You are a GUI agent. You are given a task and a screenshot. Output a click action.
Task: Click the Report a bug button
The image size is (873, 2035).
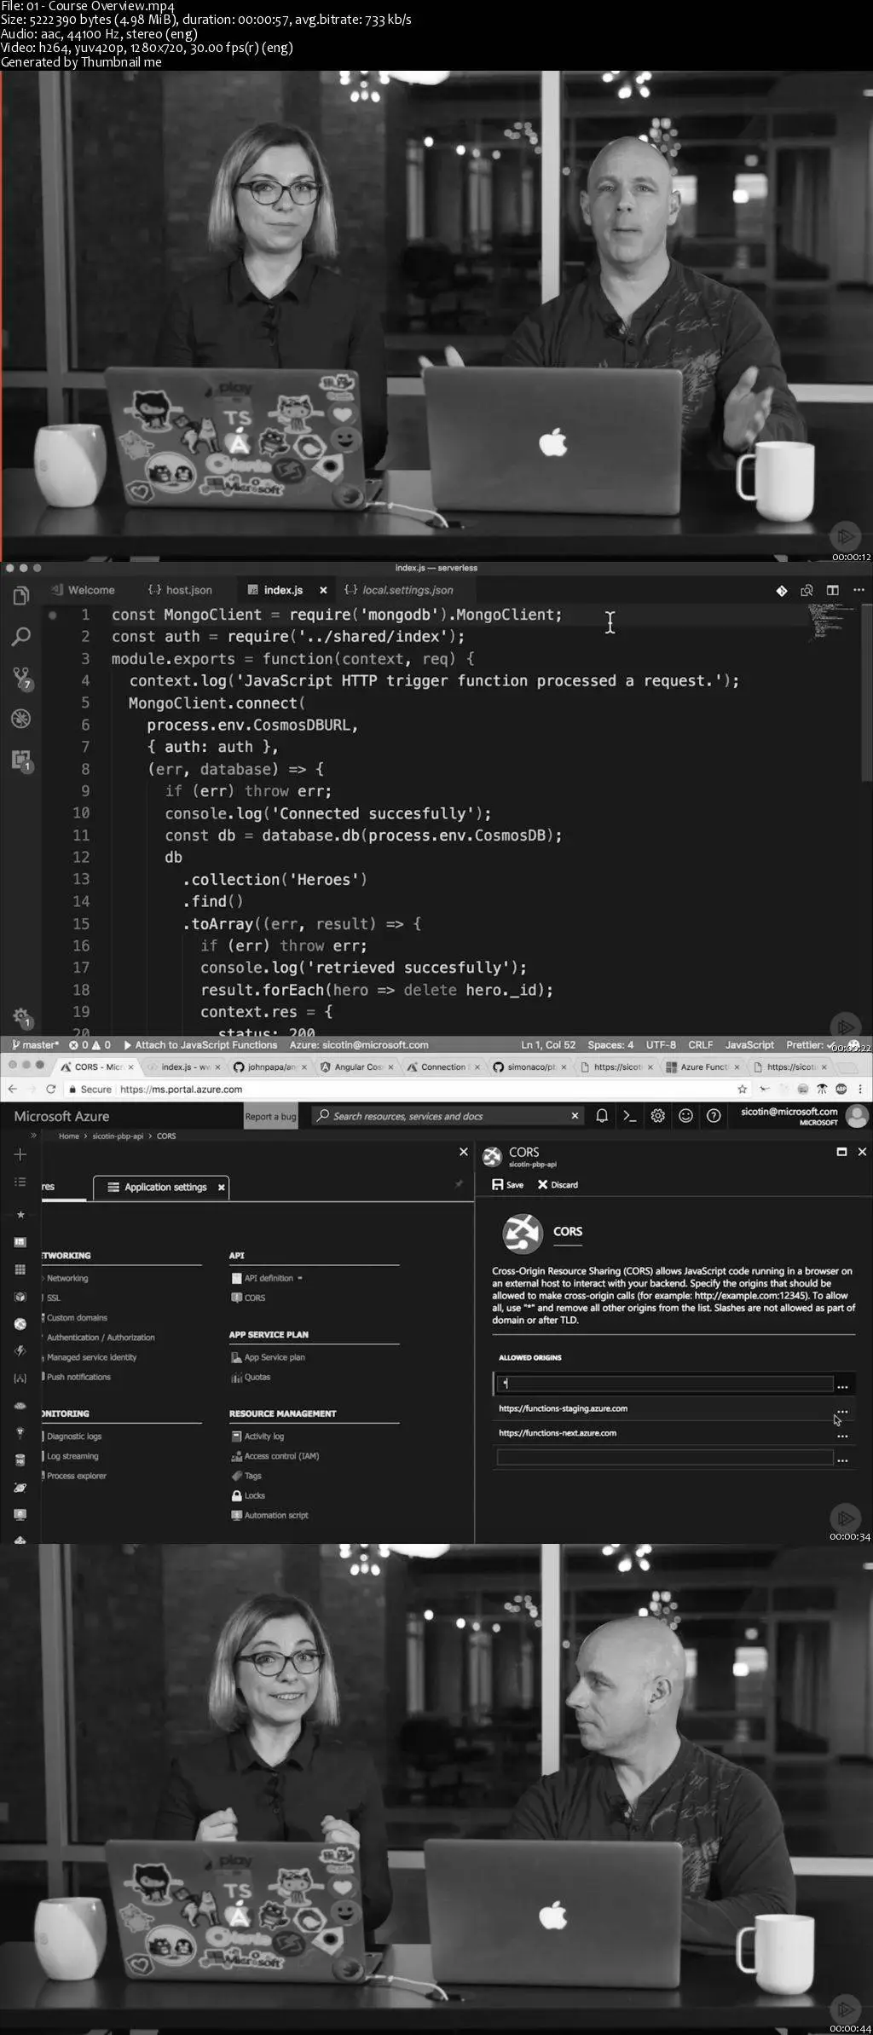click(x=270, y=1117)
